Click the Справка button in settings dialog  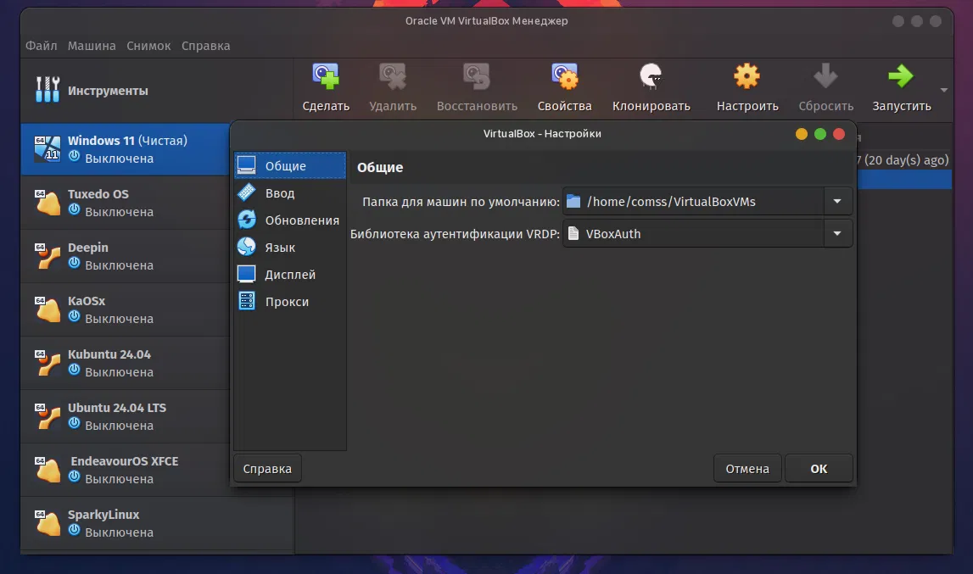pos(267,469)
